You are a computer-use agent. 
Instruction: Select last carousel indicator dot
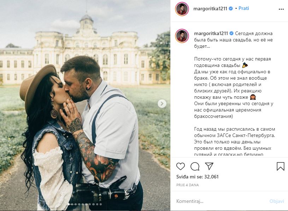(x=101, y=204)
